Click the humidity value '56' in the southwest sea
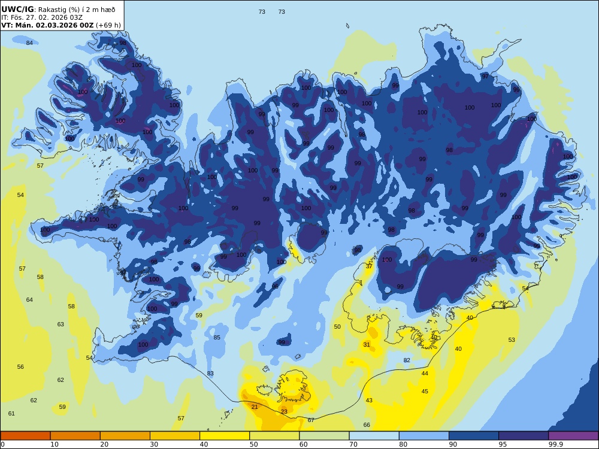 20,366
